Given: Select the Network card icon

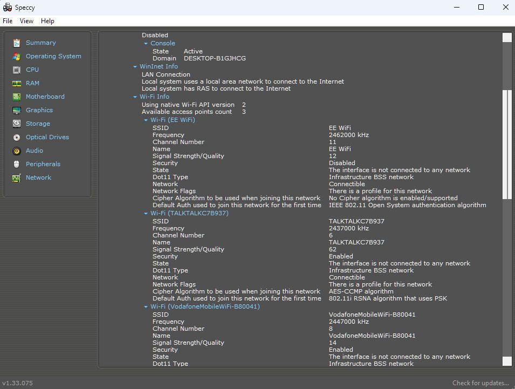Looking at the screenshot, I should [17, 178].
